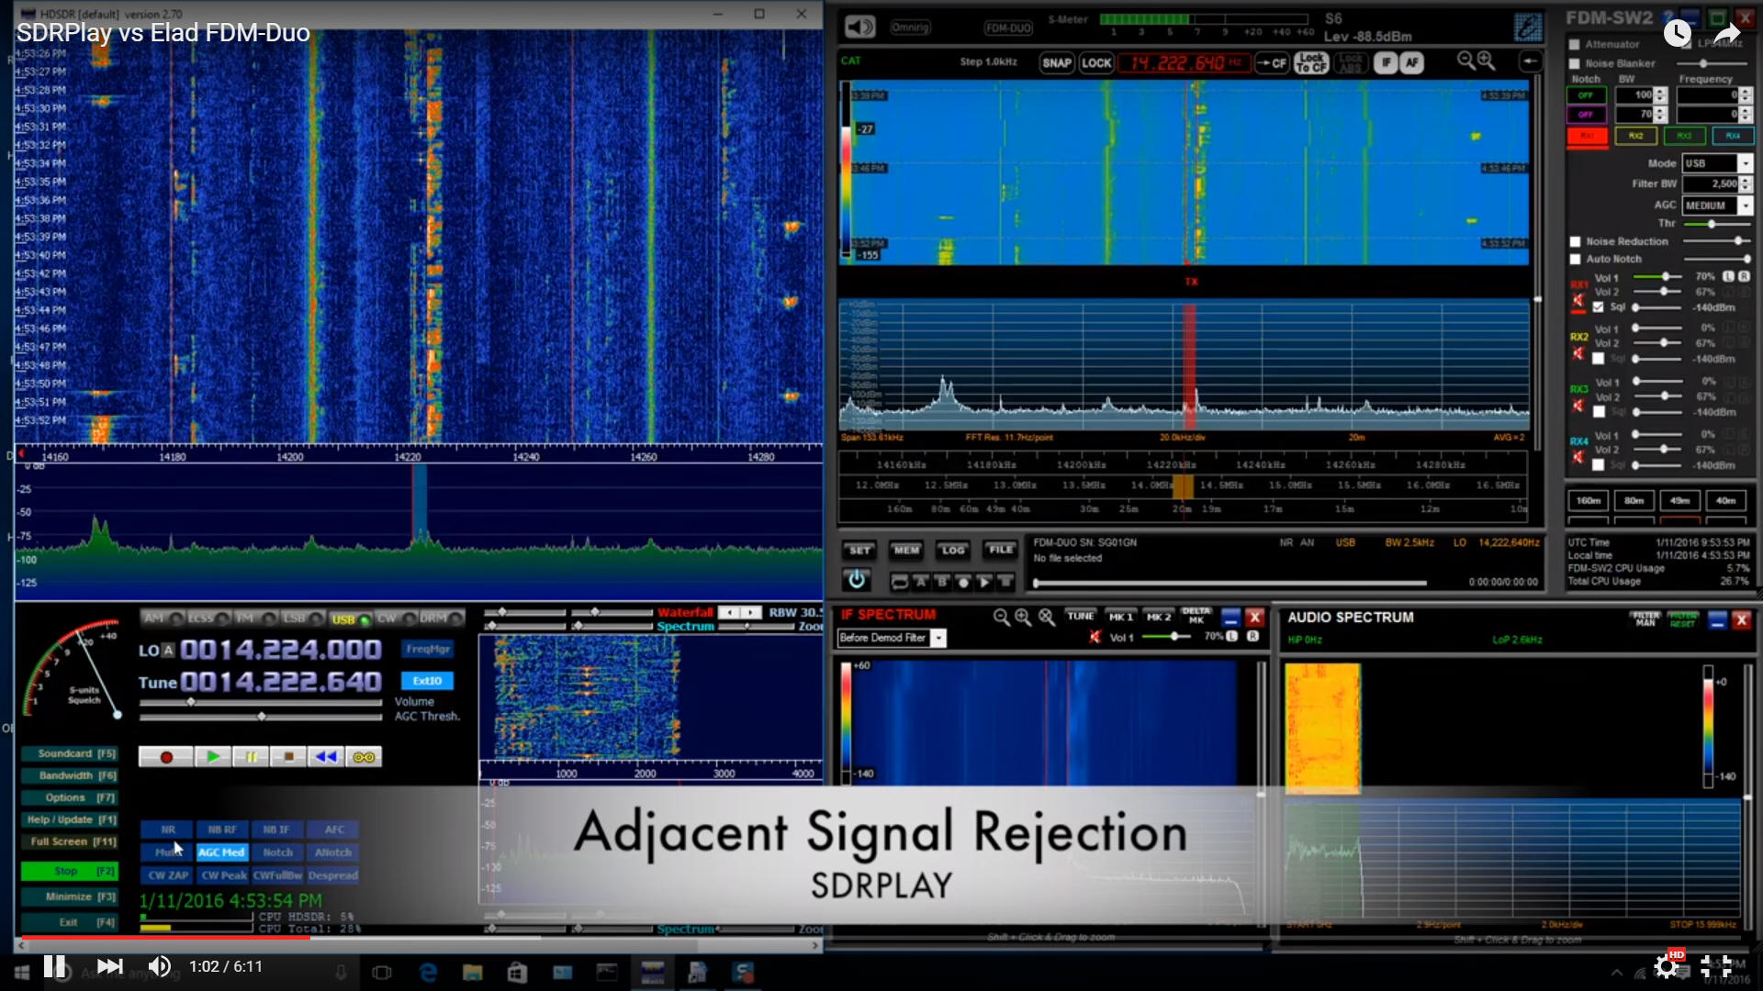Unmute RX3 speaker icon

[x=1578, y=406]
